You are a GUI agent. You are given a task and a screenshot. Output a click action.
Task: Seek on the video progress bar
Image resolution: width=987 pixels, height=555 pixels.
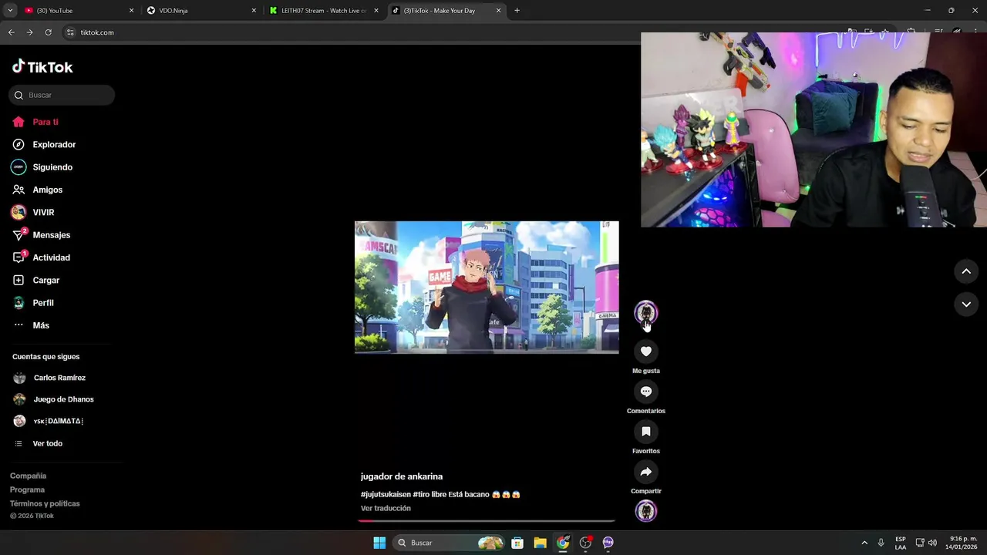487,521
